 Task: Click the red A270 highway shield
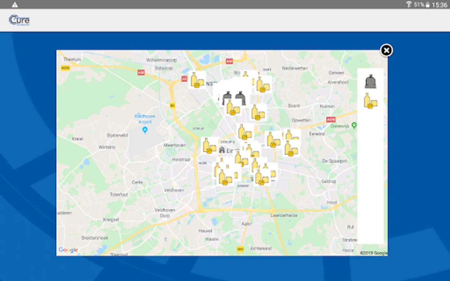pos(331,120)
